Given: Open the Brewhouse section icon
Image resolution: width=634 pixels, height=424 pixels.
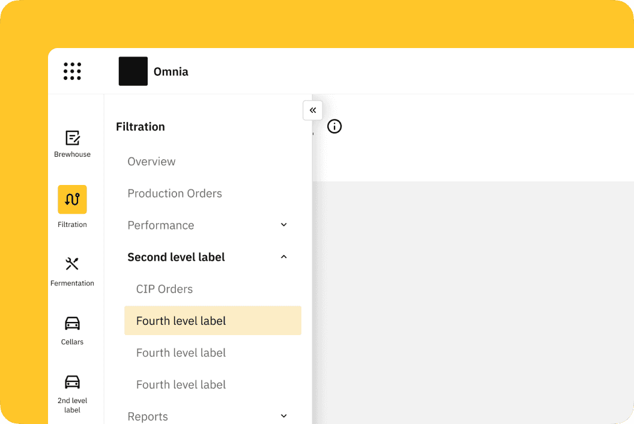Looking at the screenshot, I should (x=72, y=138).
